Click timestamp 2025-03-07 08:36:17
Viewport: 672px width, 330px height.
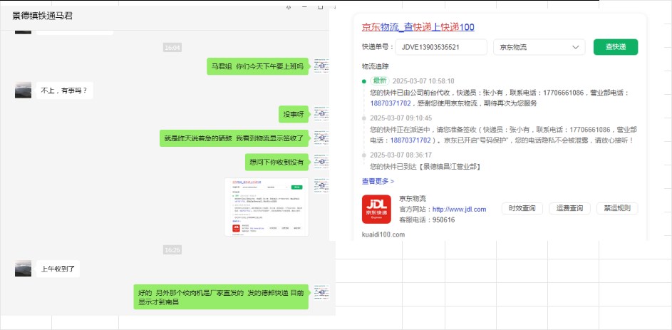click(401, 155)
